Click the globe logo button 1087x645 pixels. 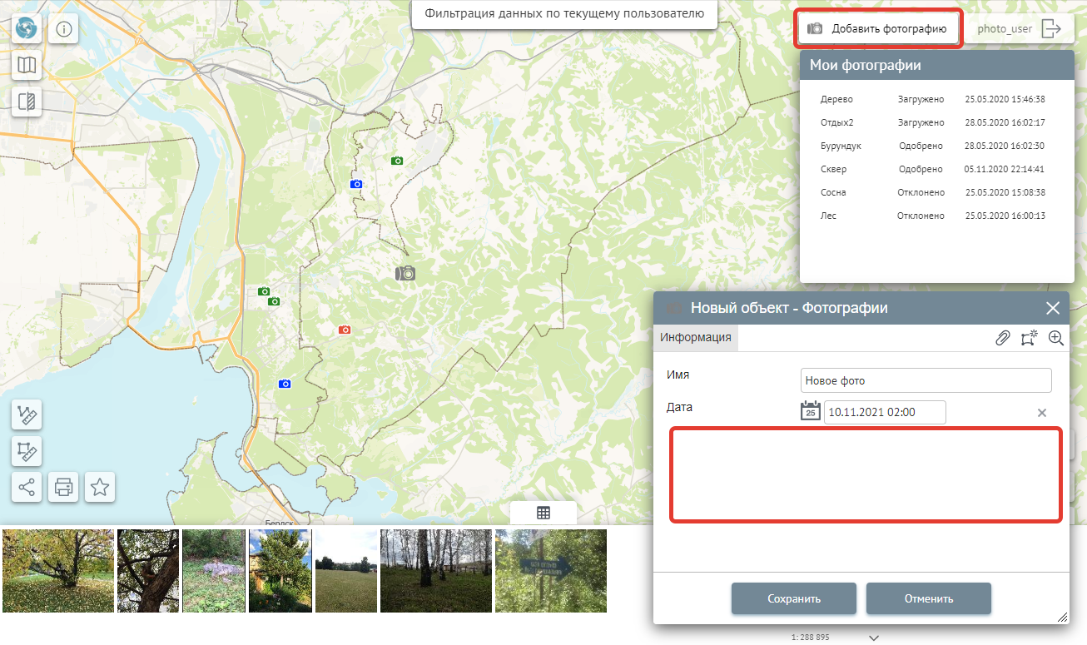coord(27,29)
